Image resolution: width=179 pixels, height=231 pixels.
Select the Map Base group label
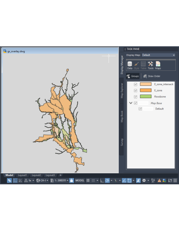[x=156, y=103]
